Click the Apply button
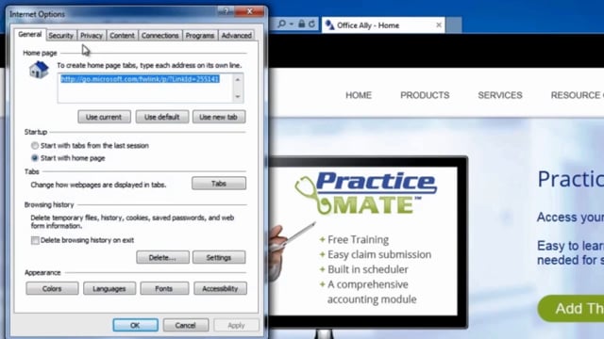Viewport: 604px width, 339px height. coord(236,325)
